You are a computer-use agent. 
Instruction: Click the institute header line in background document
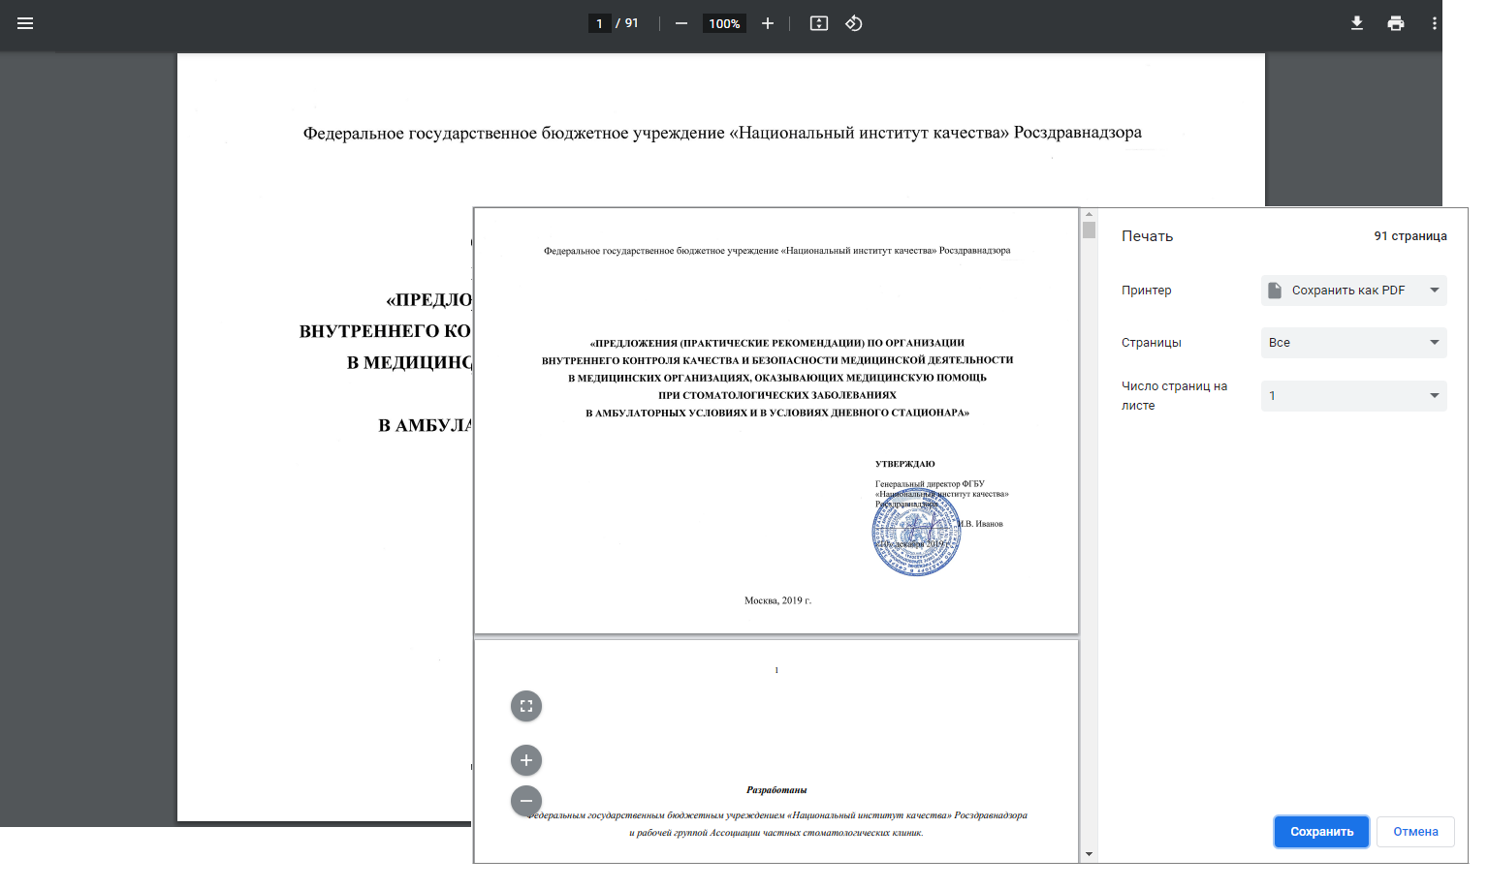722,133
